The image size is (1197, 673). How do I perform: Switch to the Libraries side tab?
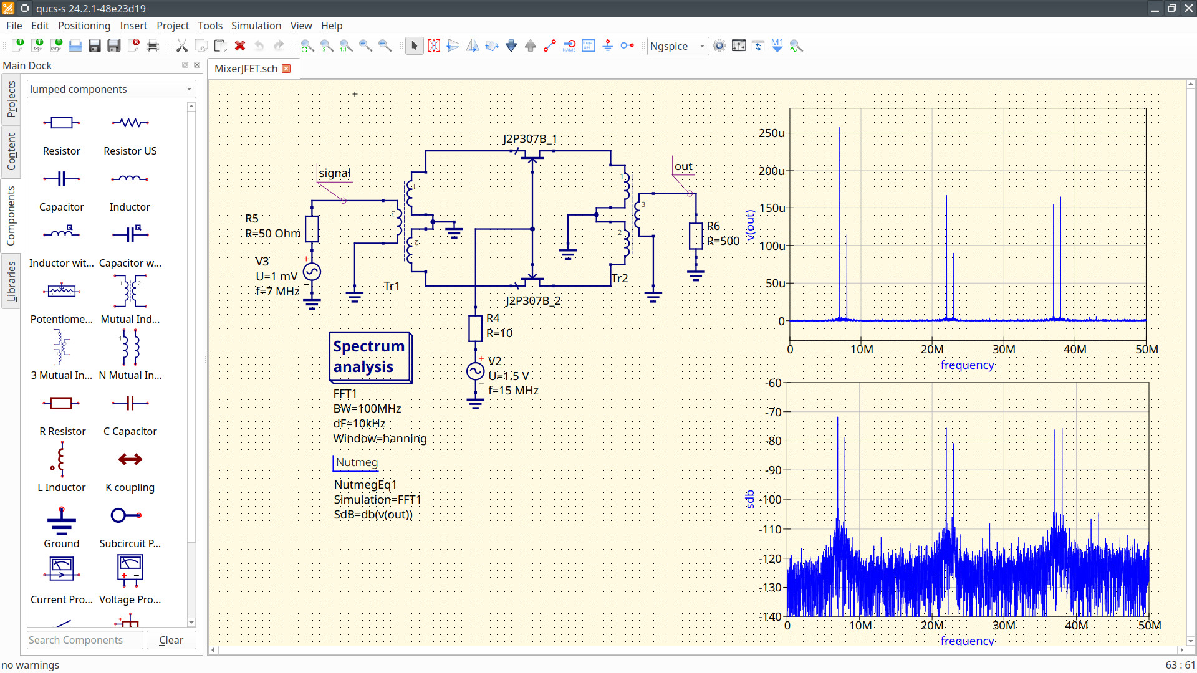coord(11,281)
